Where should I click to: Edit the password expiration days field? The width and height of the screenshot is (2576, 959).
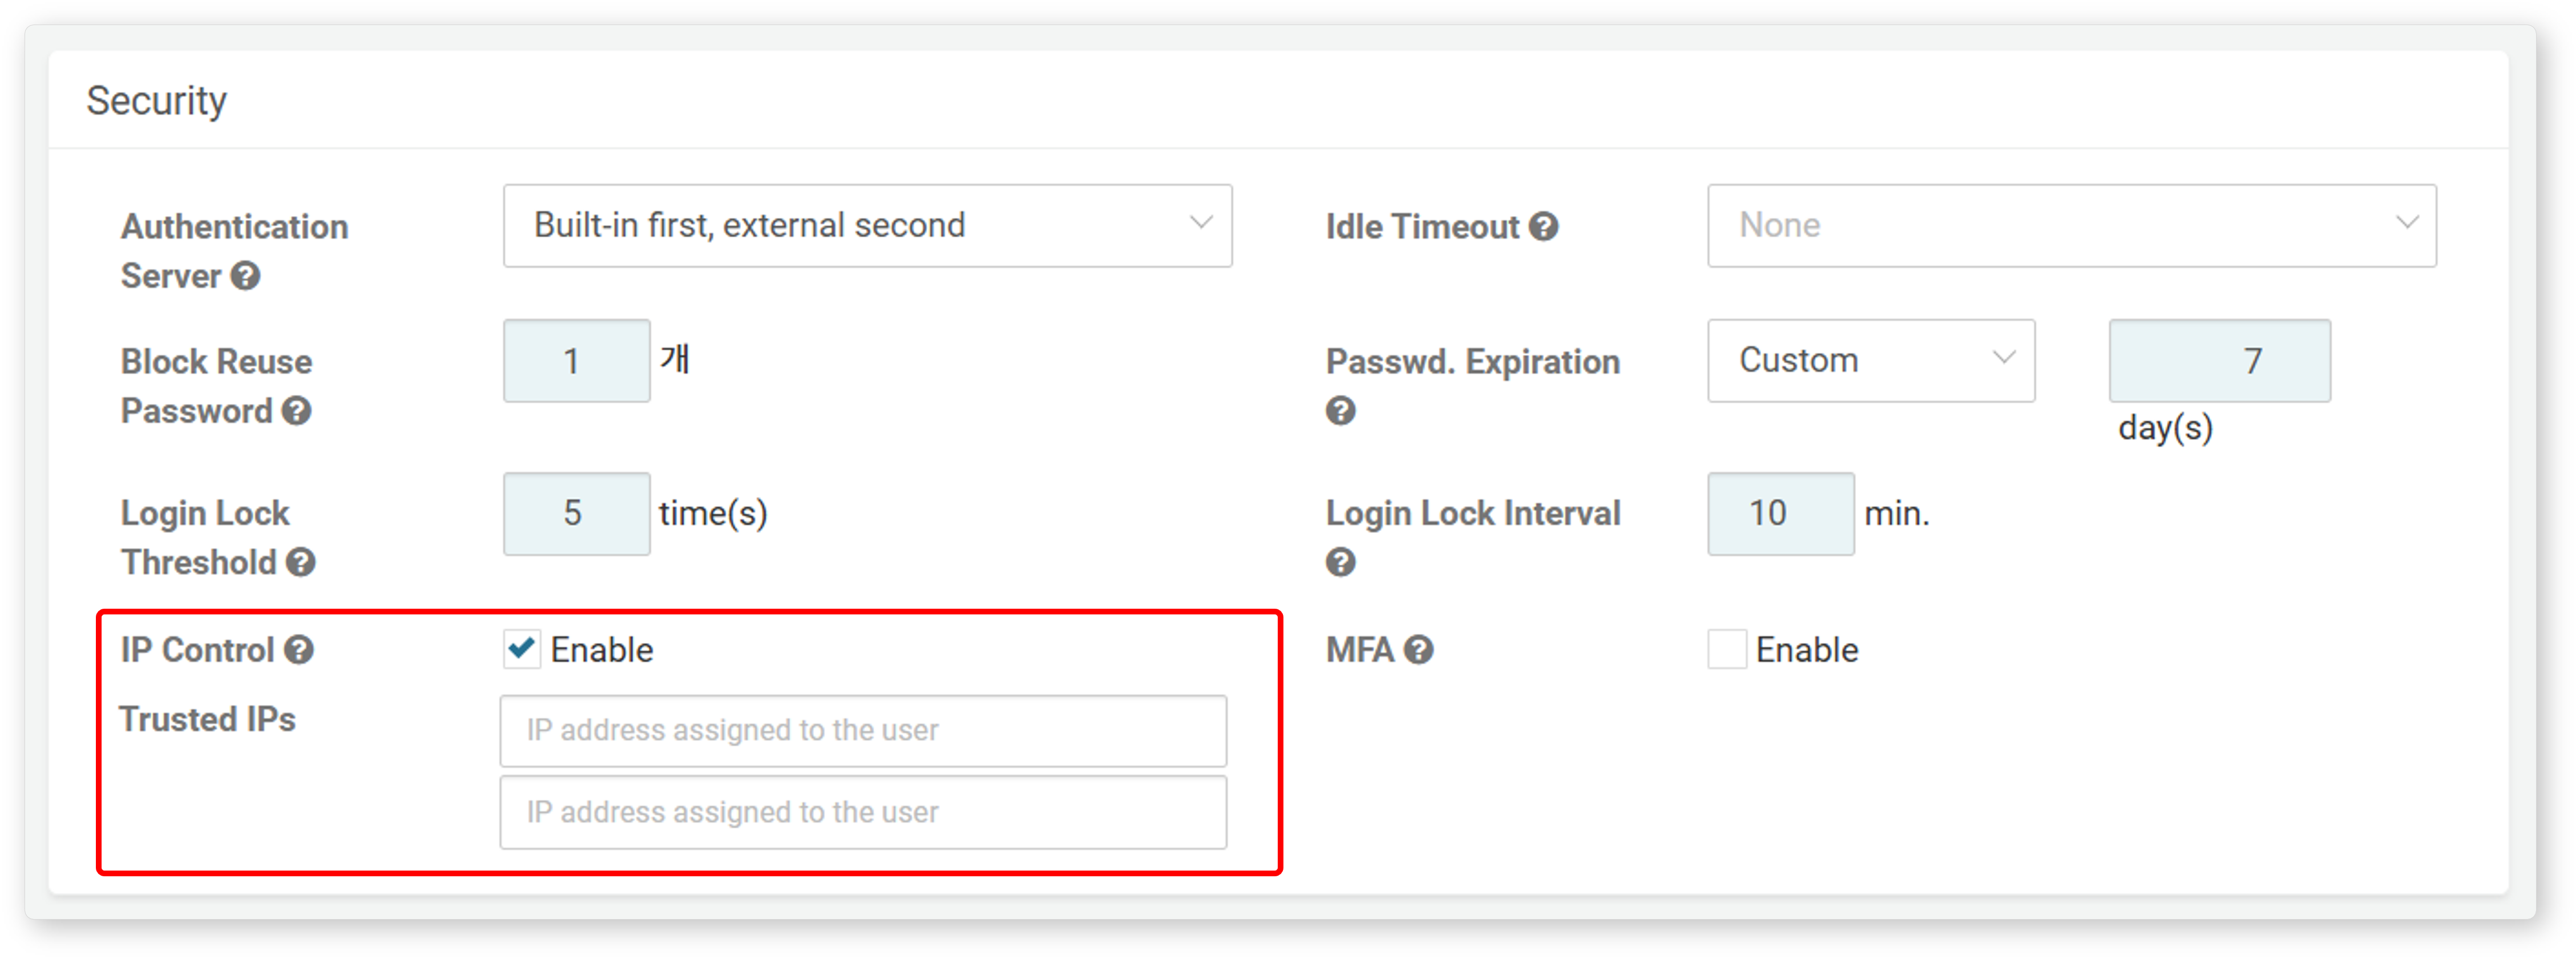(x=2219, y=361)
